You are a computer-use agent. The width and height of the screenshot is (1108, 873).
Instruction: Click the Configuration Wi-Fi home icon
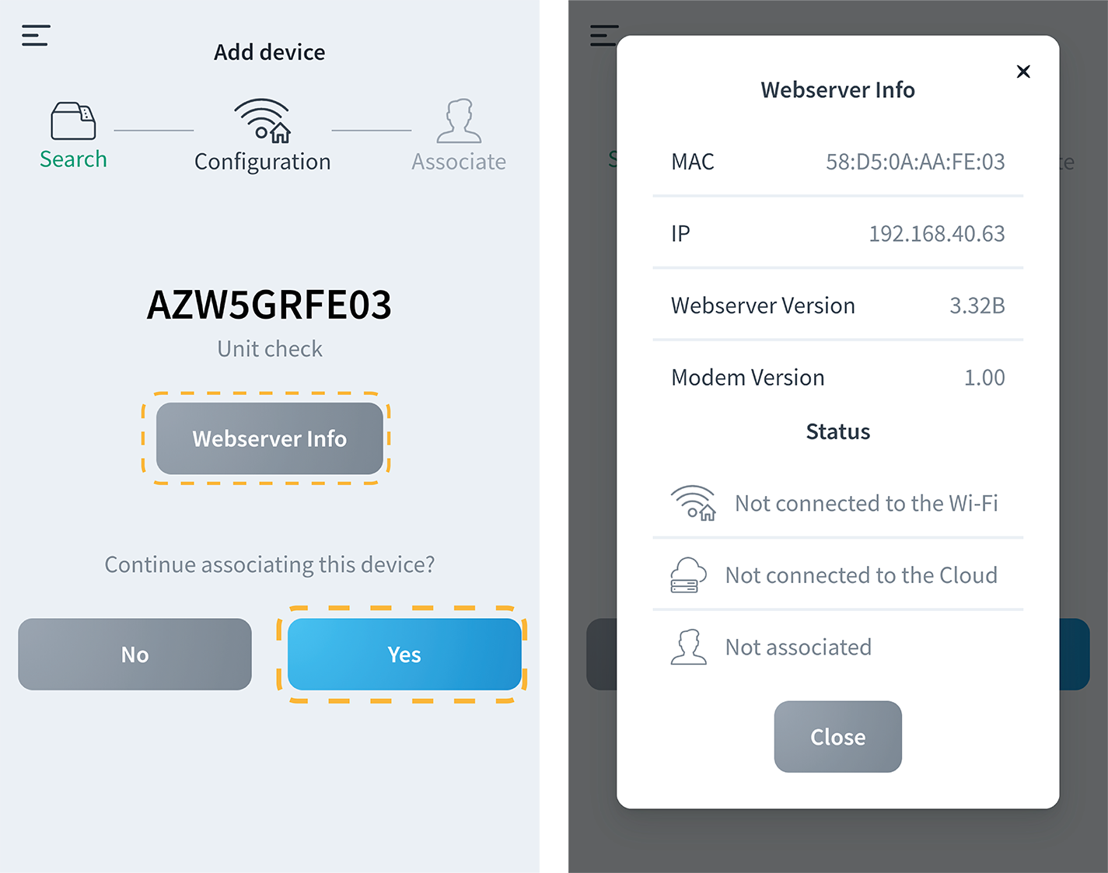point(262,120)
